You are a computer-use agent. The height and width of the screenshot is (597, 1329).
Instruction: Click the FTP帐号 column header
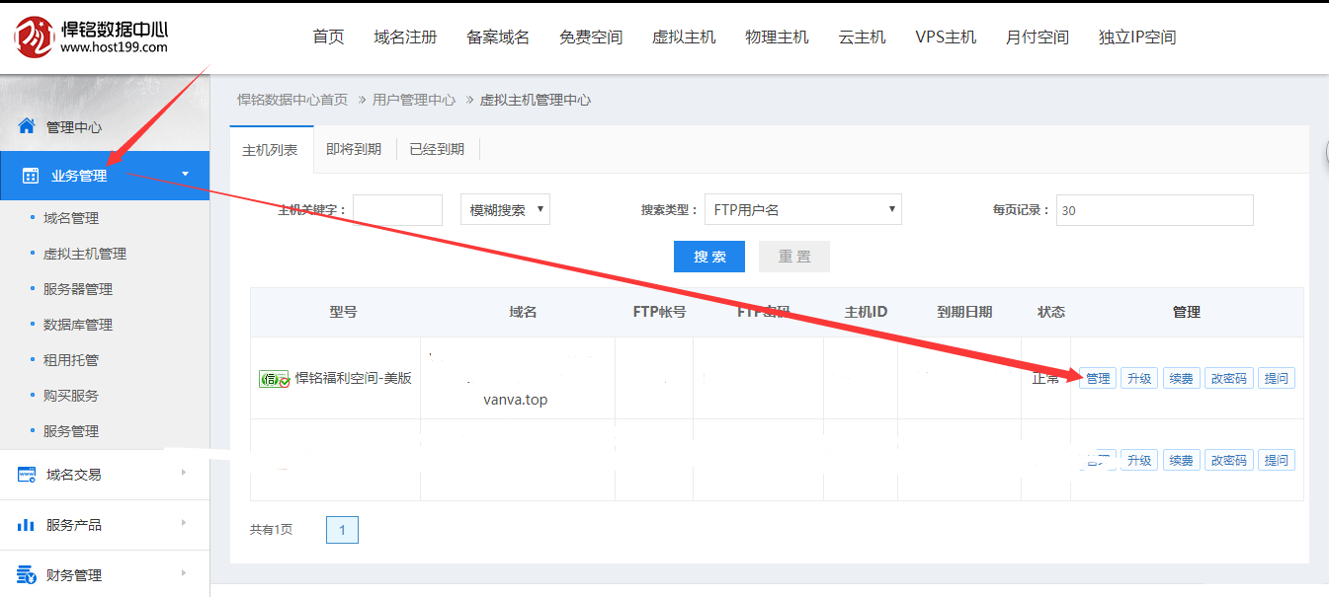tap(659, 312)
